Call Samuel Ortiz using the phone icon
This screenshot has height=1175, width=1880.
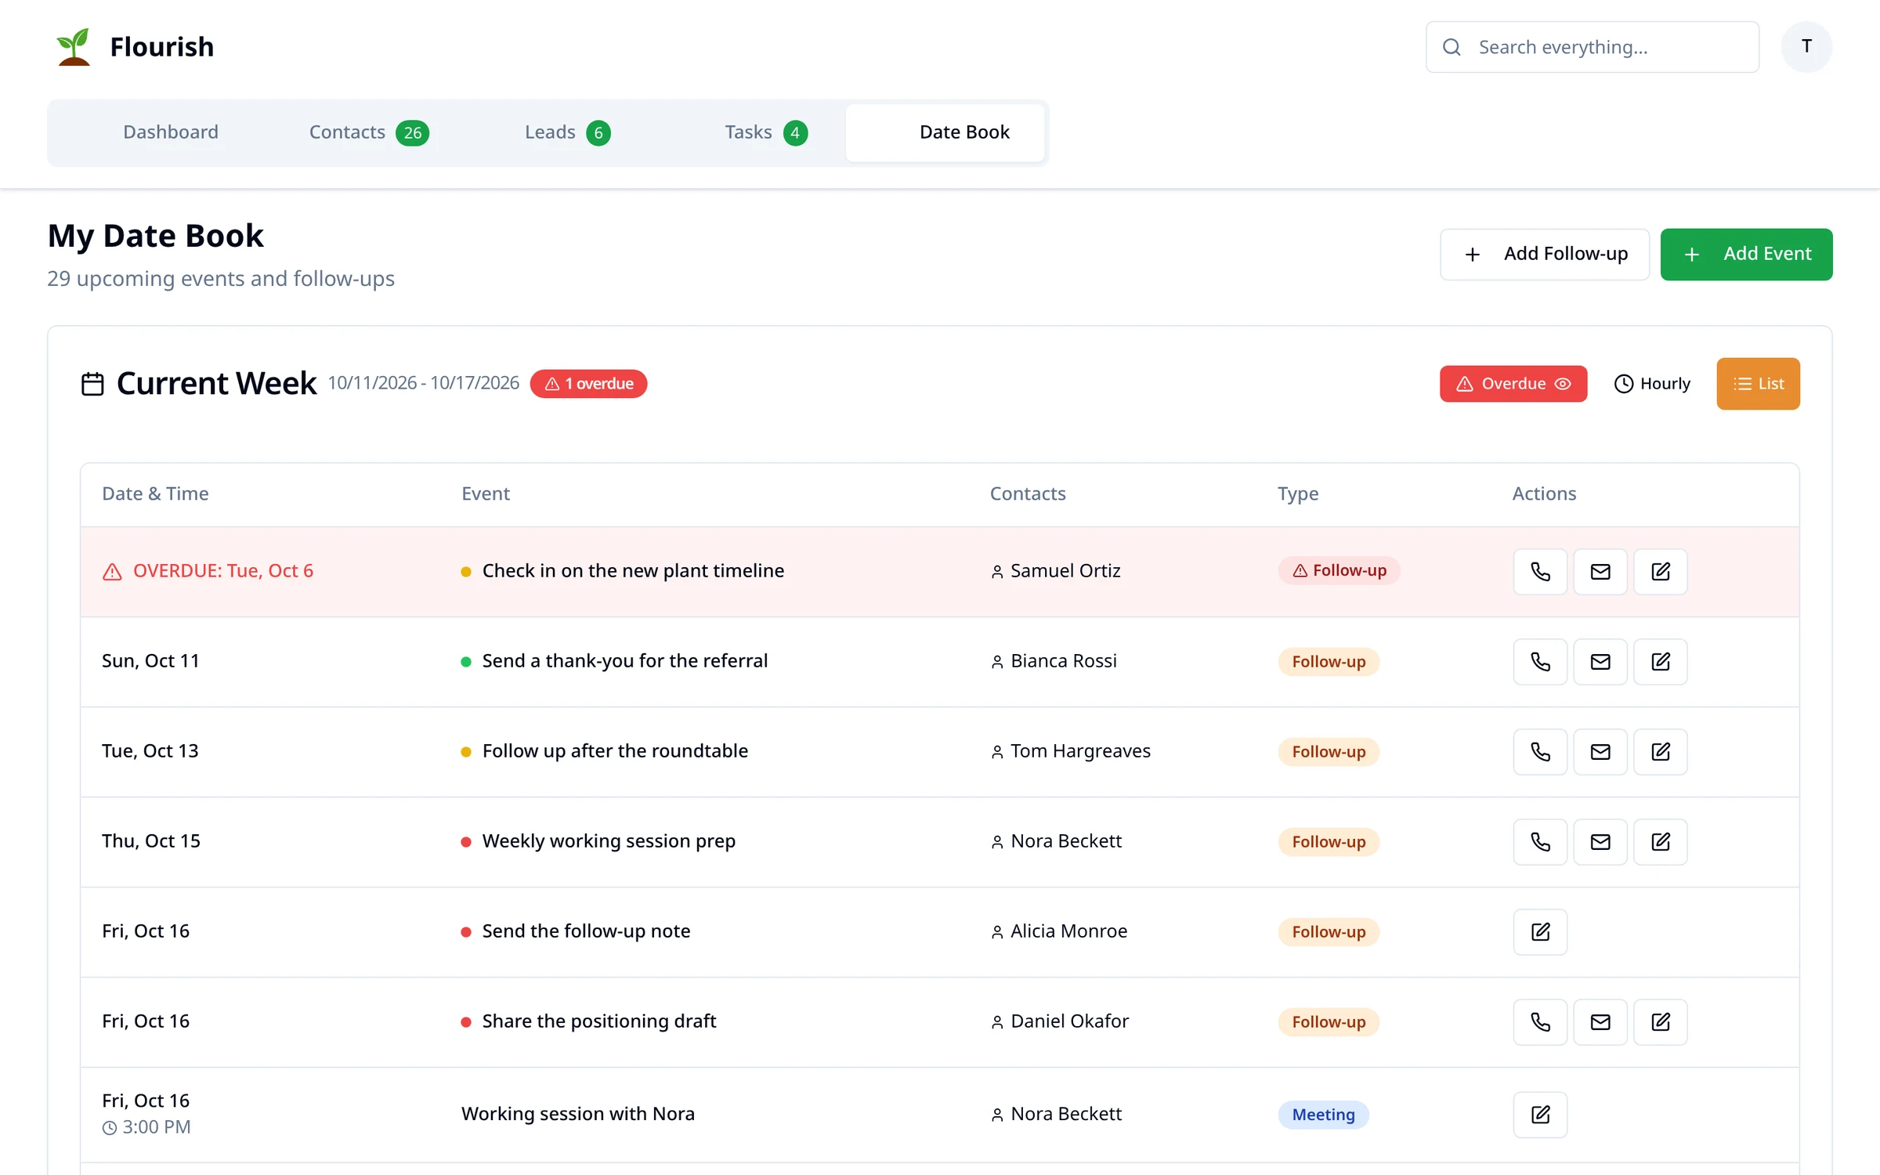(1540, 572)
